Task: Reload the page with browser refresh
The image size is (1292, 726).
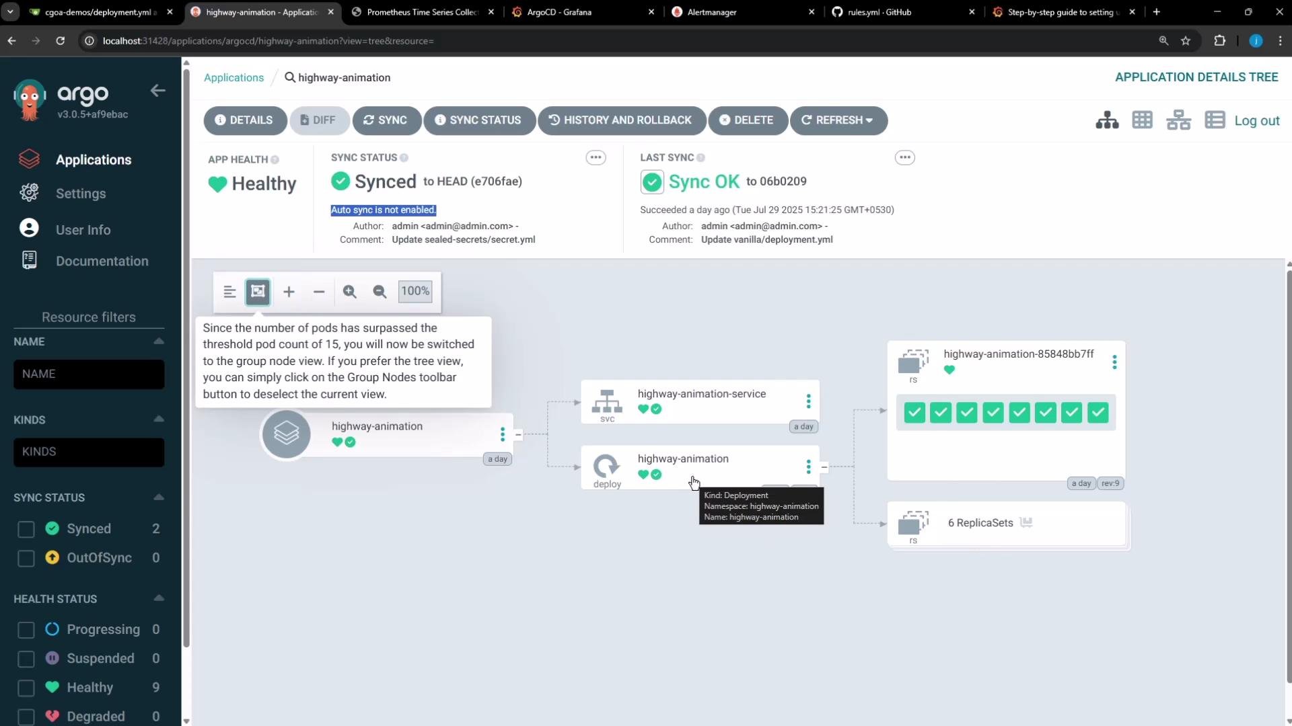Action: pos(61,41)
